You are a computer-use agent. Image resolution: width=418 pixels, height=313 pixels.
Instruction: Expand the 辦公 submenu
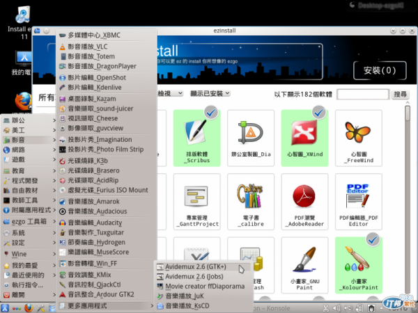[x=29, y=120]
